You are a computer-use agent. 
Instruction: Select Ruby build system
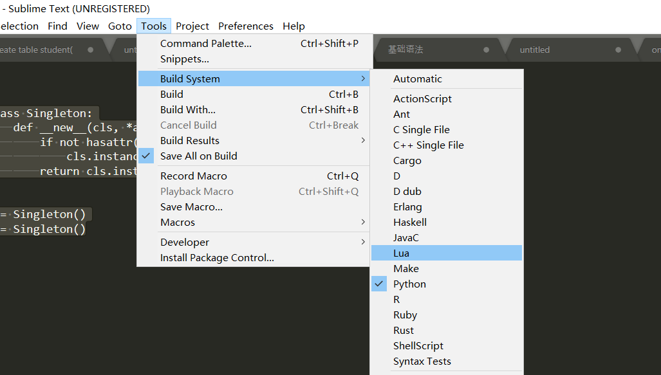447,315
